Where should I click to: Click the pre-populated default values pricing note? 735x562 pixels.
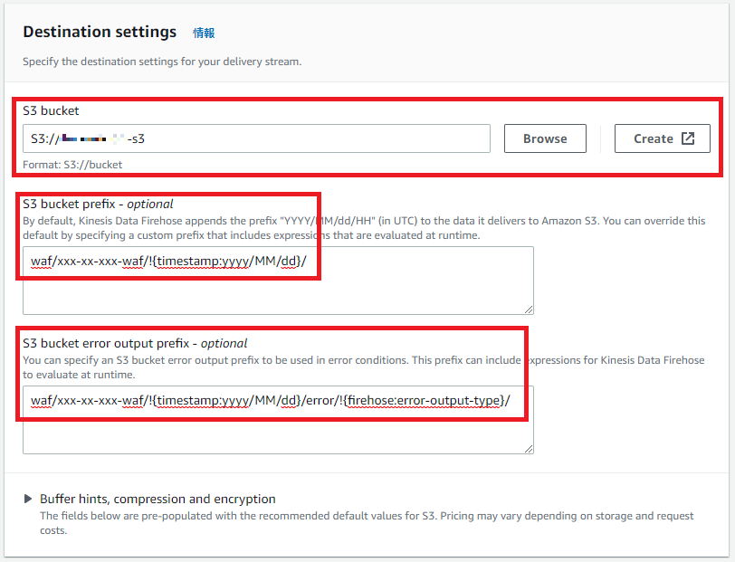[x=362, y=522]
